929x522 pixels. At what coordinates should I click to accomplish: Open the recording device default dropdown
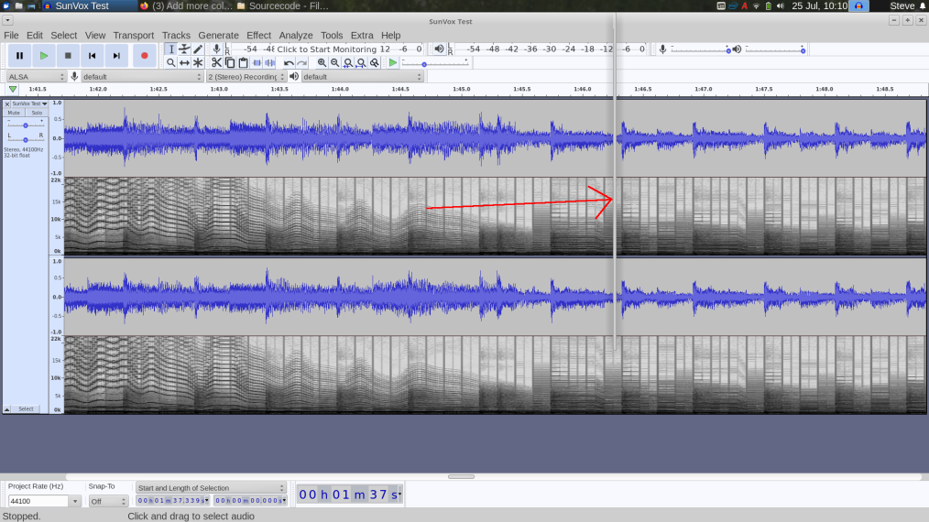pos(142,76)
